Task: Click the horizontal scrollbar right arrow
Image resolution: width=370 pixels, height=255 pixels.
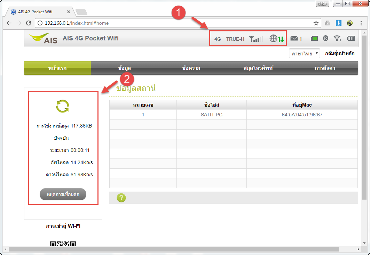Action: click(359, 249)
